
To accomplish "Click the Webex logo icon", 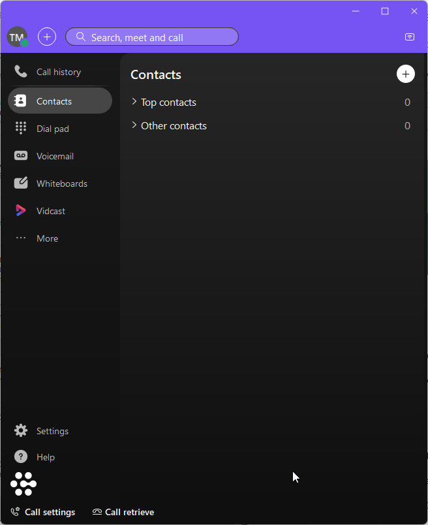I will [x=23, y=484].
